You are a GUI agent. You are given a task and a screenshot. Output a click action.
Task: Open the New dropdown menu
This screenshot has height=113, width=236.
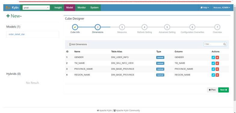click(14, 16)
